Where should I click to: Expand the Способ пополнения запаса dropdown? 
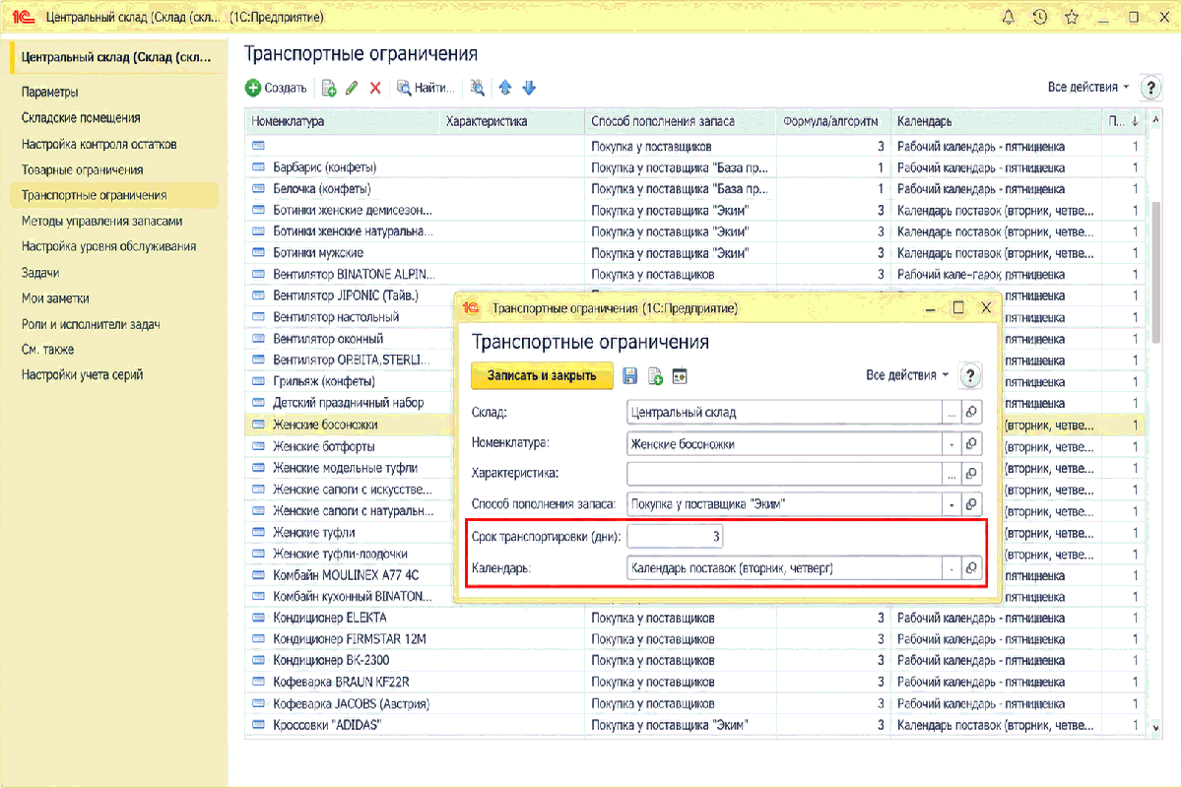point(952,504)
